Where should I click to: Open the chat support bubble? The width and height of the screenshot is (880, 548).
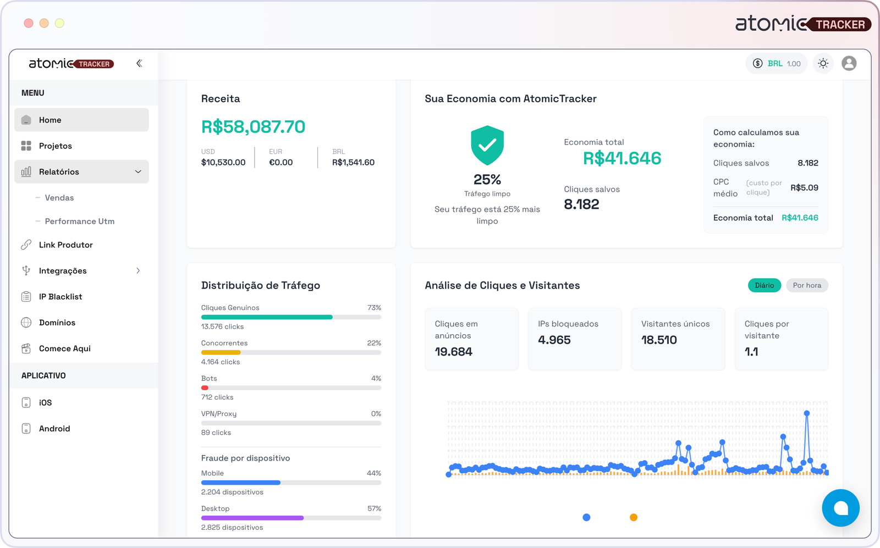tap(840, 508)
